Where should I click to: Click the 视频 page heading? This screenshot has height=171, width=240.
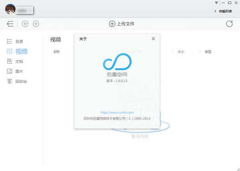click(56, 40)
